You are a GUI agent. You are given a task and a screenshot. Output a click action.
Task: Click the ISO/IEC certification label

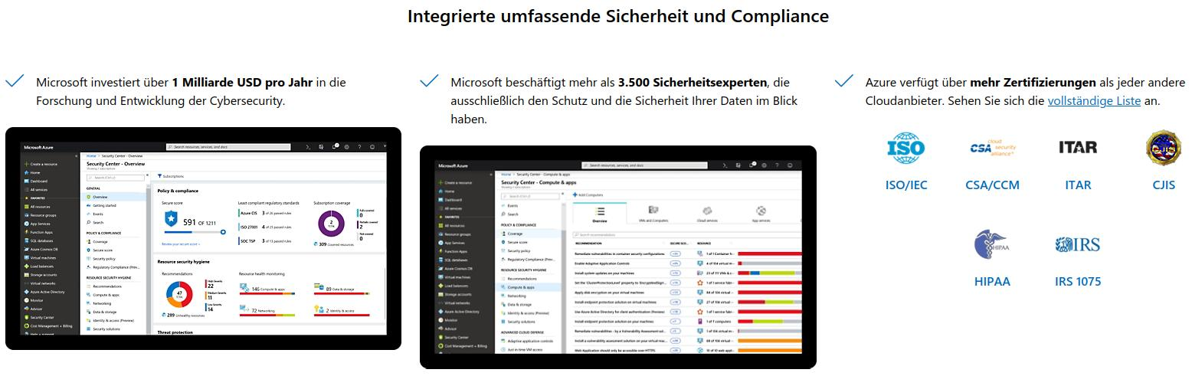tap(905, 185)
